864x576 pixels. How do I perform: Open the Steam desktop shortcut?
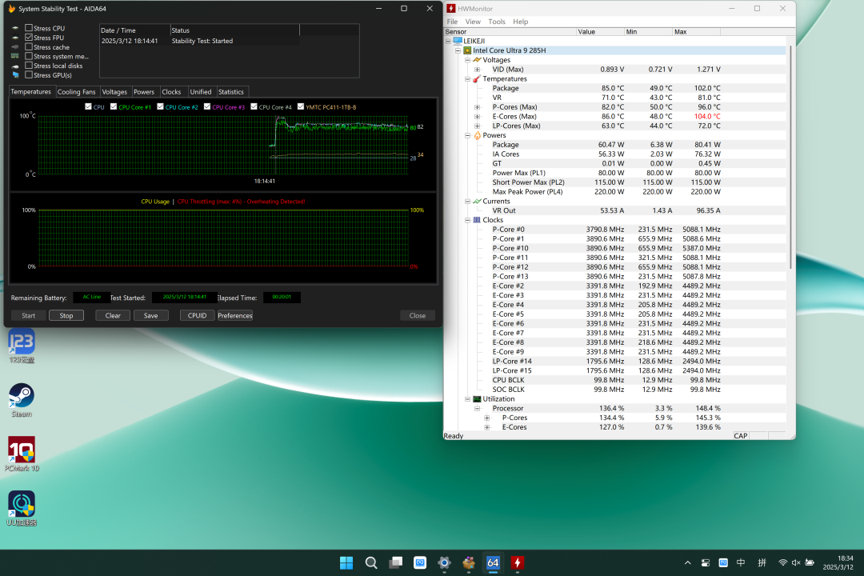(21, 397)
